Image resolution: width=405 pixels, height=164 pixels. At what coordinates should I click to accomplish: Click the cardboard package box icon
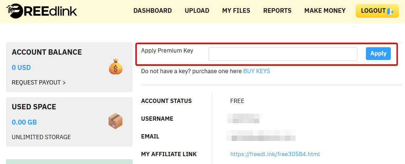pyautogui.click(x=115, y=121)
